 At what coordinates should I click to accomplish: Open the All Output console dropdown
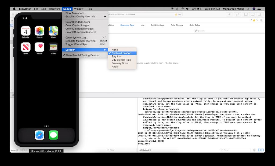(145, 150)
